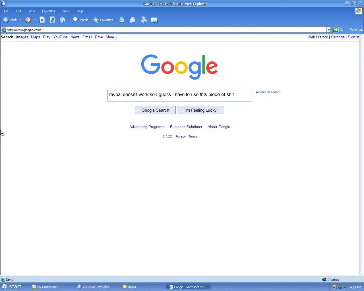Open the Terms link
The image size is (364, 291).
coord(193,136)
